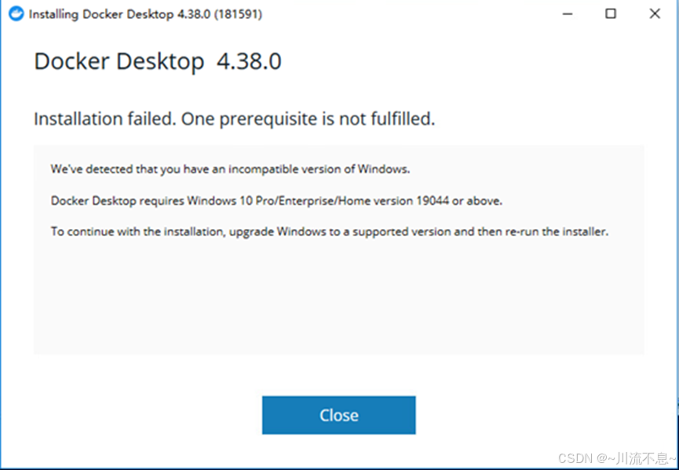Maximize the Docker installer window
The height and width of the screenshot is (470, 679).
[611, 14]
